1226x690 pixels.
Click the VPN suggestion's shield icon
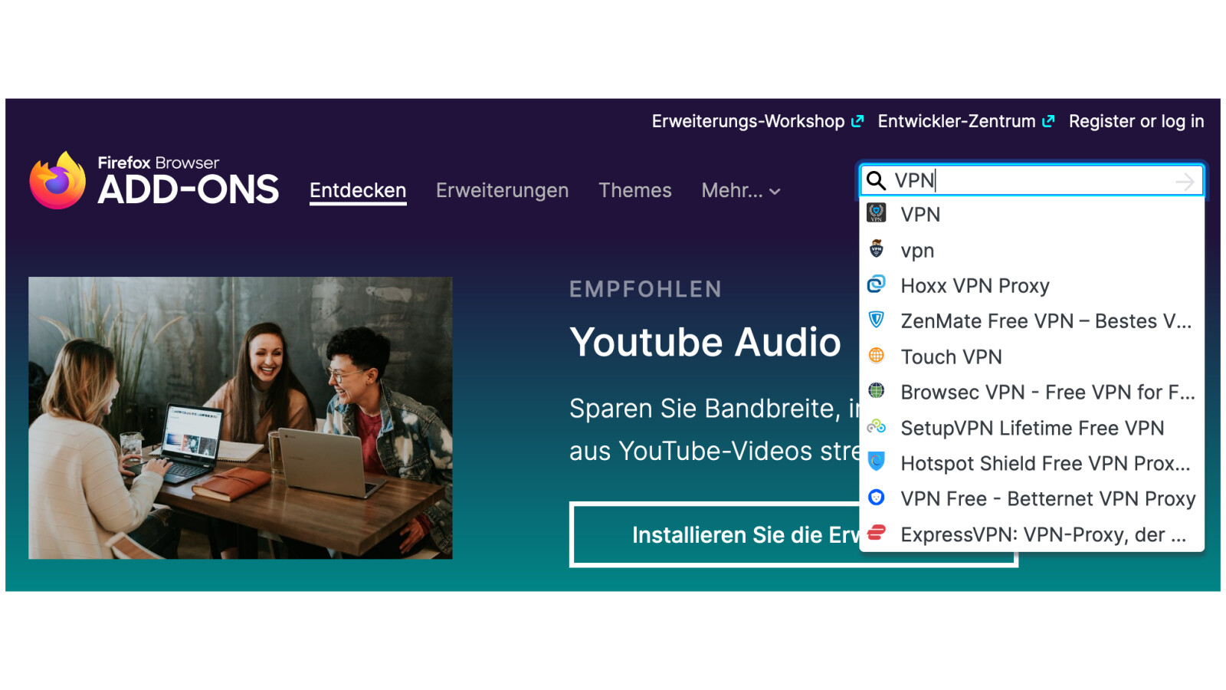(x=877, y=213)
